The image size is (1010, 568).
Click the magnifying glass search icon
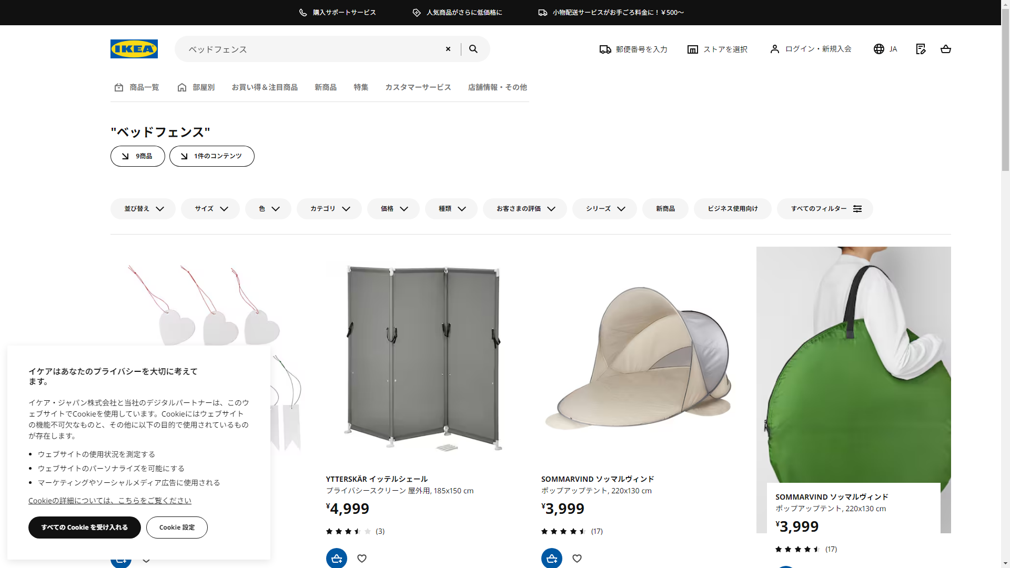[x=473, y=49]
